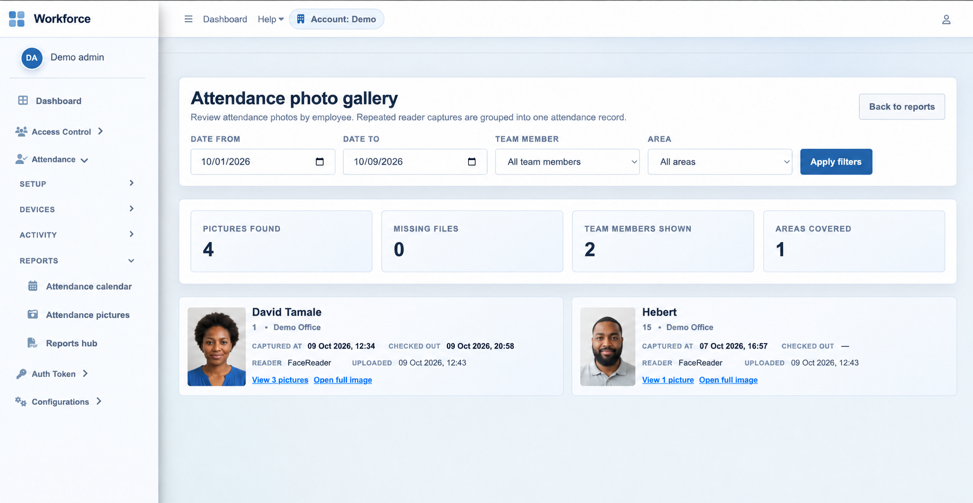Click the David Tamale name heading
The height and width of the screenshot is (503, 973).
click(x=287, y=312)
